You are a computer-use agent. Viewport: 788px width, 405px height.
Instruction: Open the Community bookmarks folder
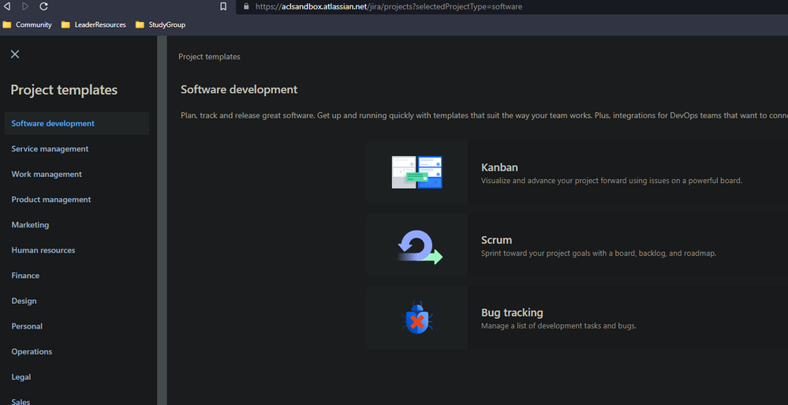[27, 24]
